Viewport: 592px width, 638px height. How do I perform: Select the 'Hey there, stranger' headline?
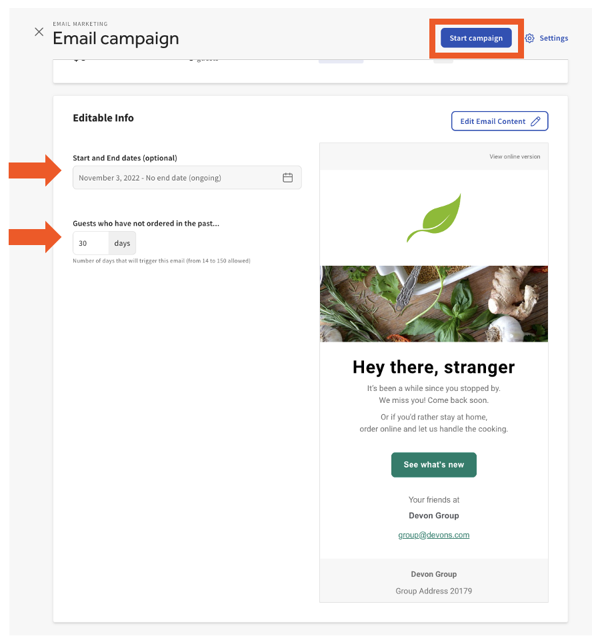click(434, 367)
